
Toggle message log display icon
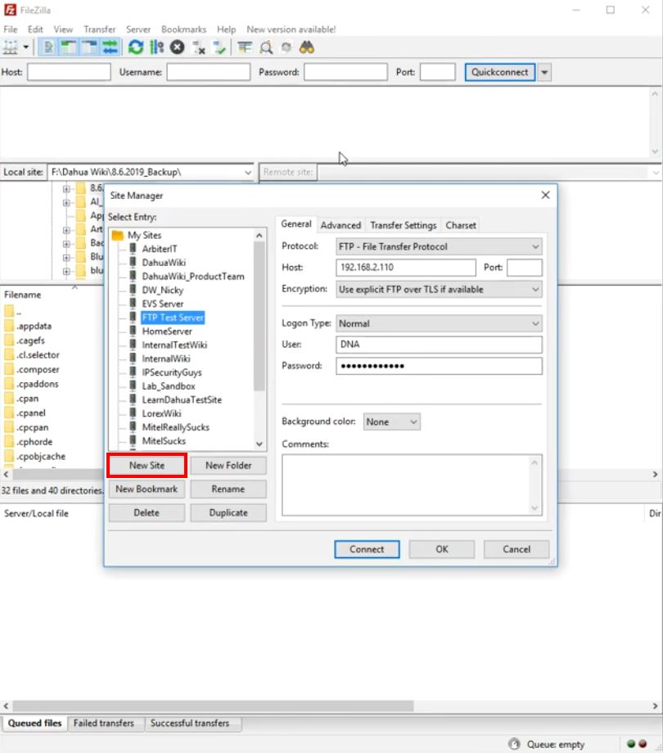(x=48, y=47)
